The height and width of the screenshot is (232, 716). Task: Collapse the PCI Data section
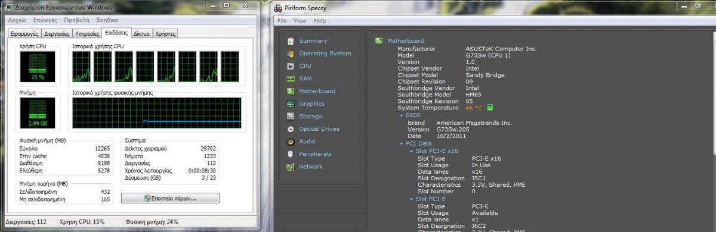(402, 144)
